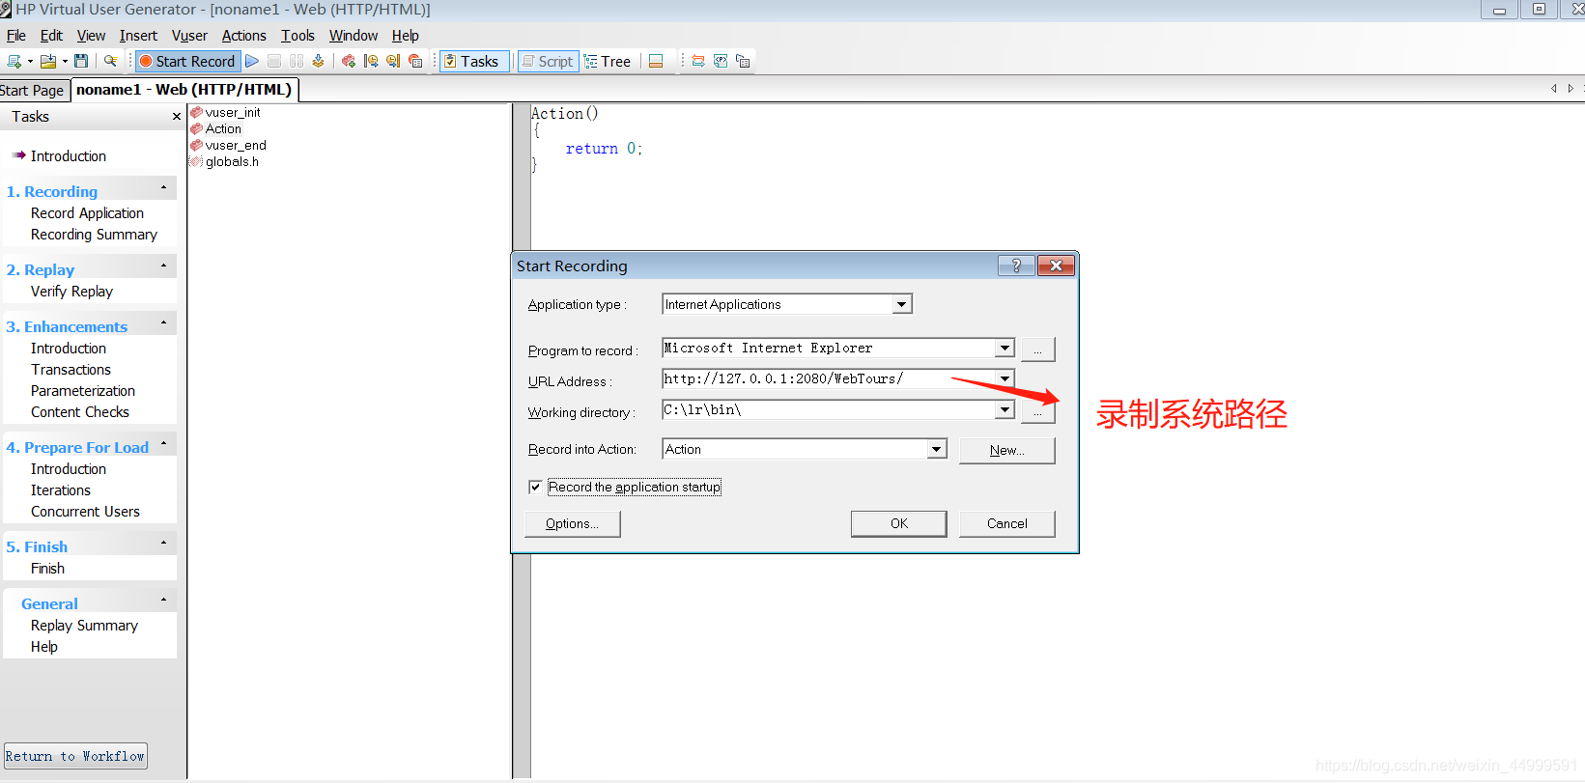Open the URL Address dropdown arrow

tap(1005, 378)
